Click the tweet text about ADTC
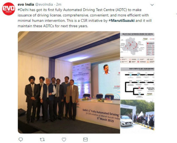Image resolution: width=177 pixels, height=143 pixels. (85, 18)
